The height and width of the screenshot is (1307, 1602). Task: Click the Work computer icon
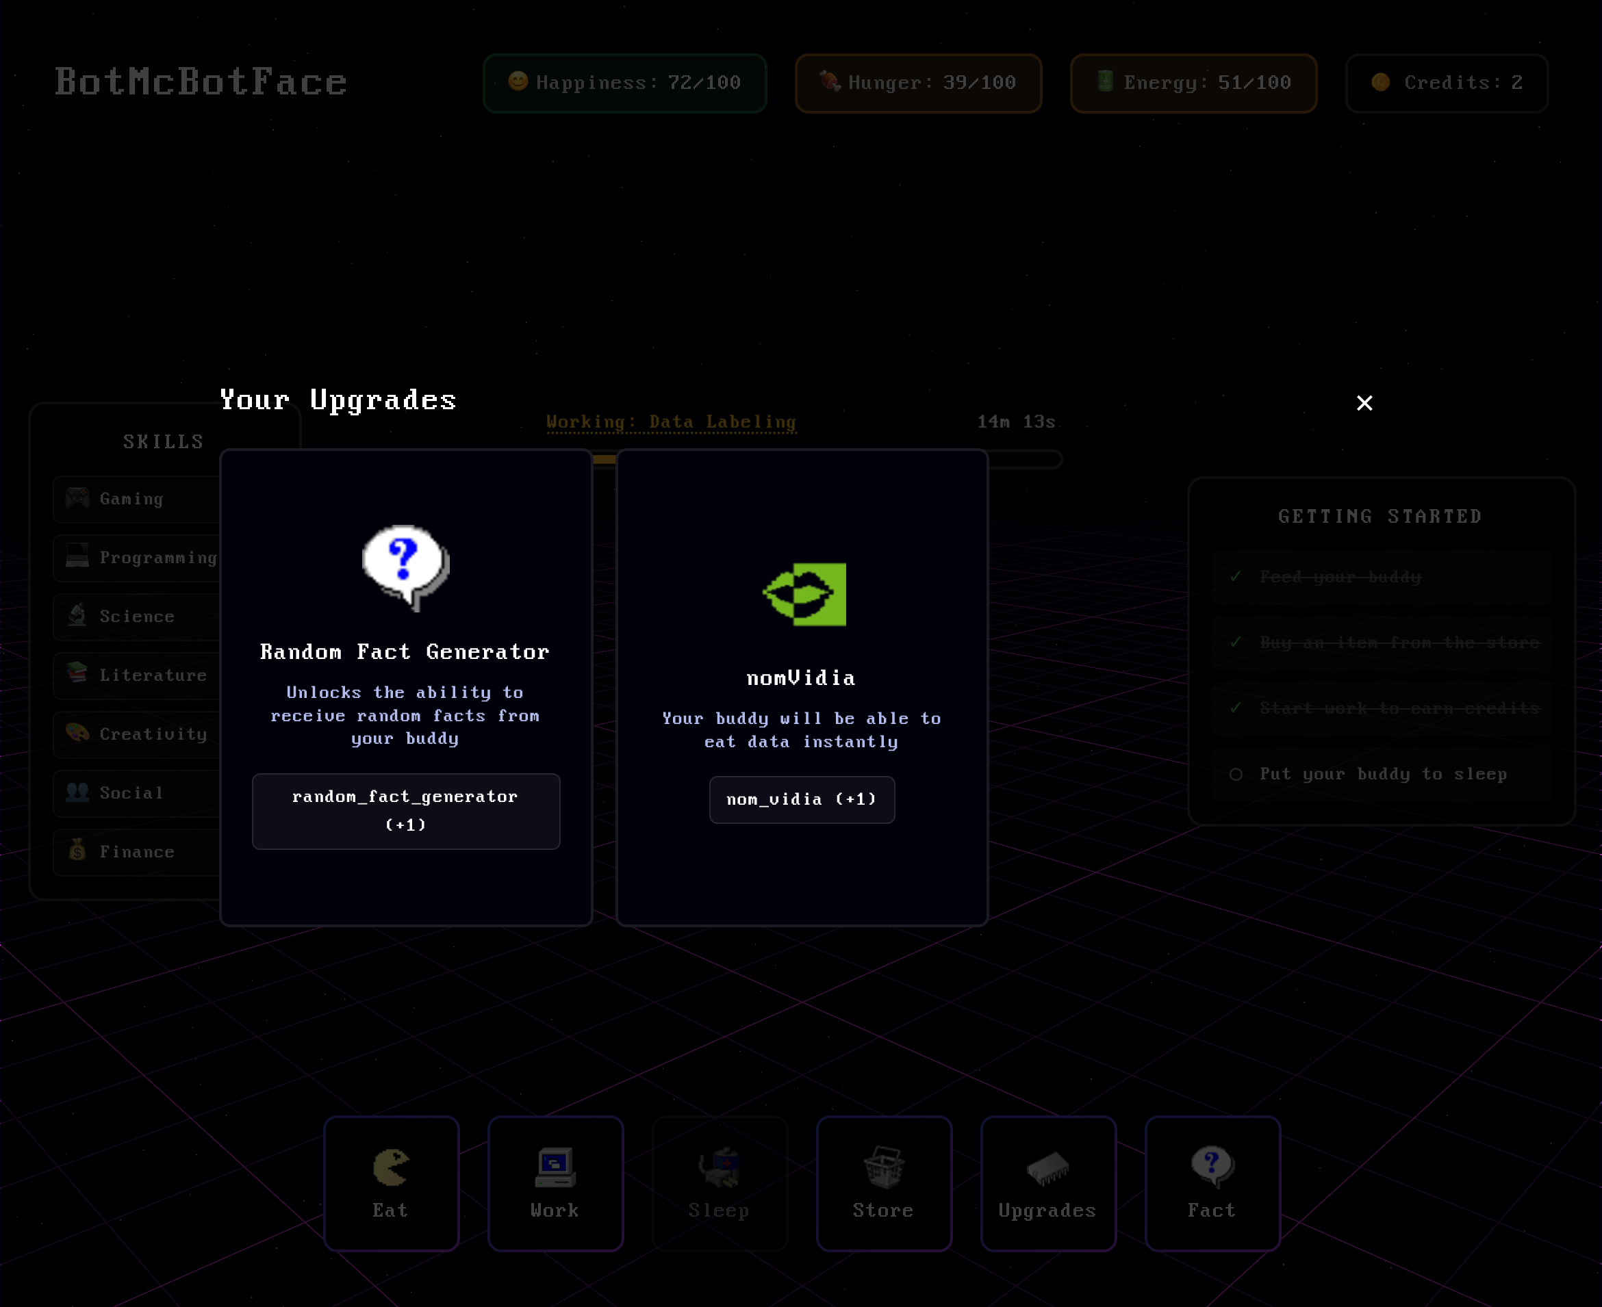point(555,1166)
